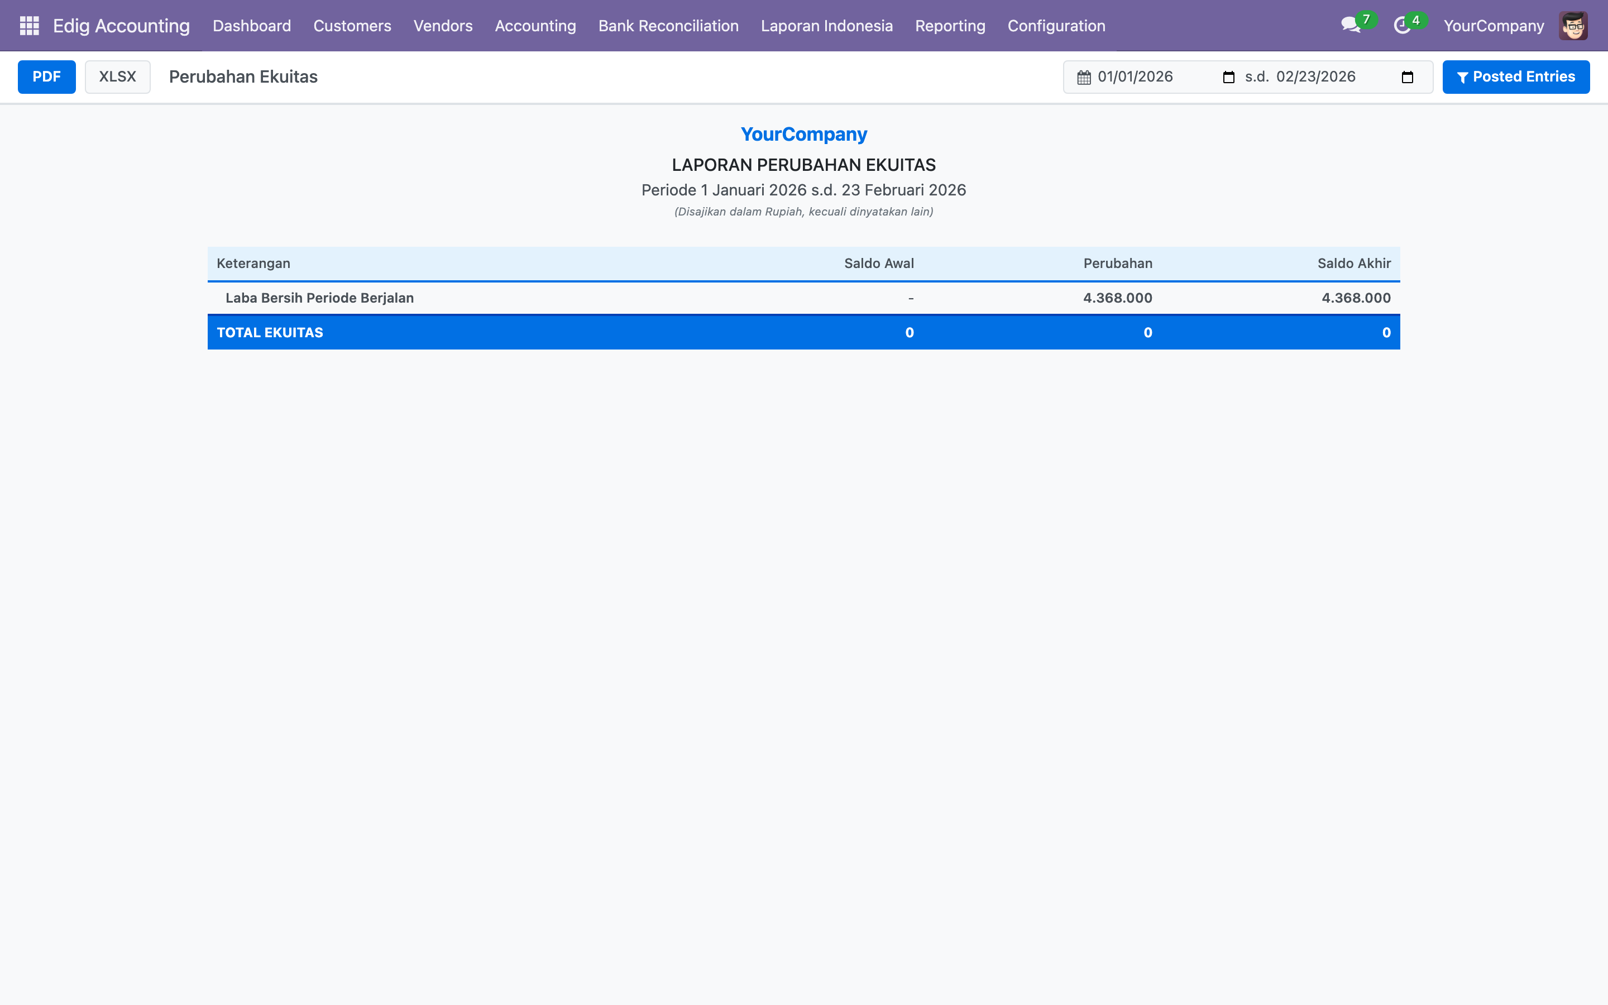
Task: Click the user avatar picture
Action: coord(1573,25)
